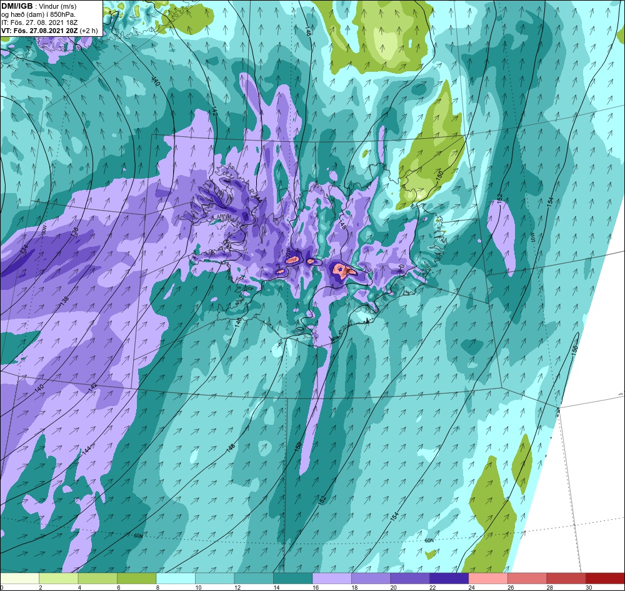Select the 2–4 m/s light green legend swatch
The width and height of the screenshot is (625, 591).
pos(59,579)
